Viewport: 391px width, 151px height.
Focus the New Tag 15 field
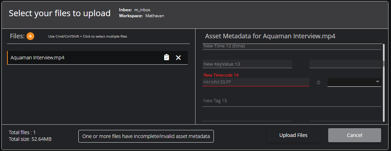coord(292,101)
